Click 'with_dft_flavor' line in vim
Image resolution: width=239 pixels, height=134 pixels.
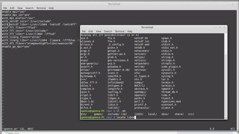tap(38, 43)
